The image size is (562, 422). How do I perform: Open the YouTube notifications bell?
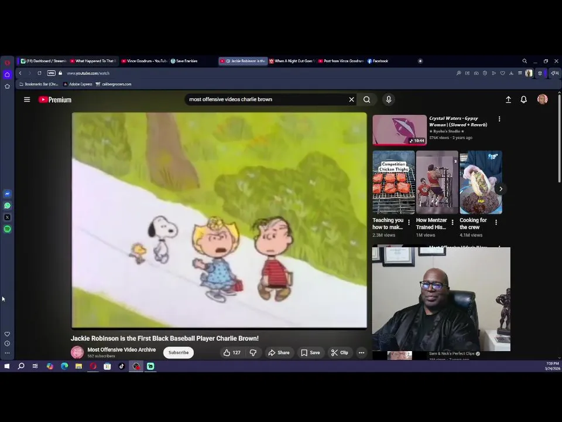pos(523,100)
